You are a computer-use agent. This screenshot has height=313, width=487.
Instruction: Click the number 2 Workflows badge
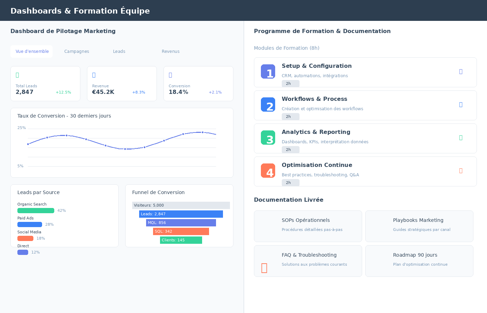268,105
